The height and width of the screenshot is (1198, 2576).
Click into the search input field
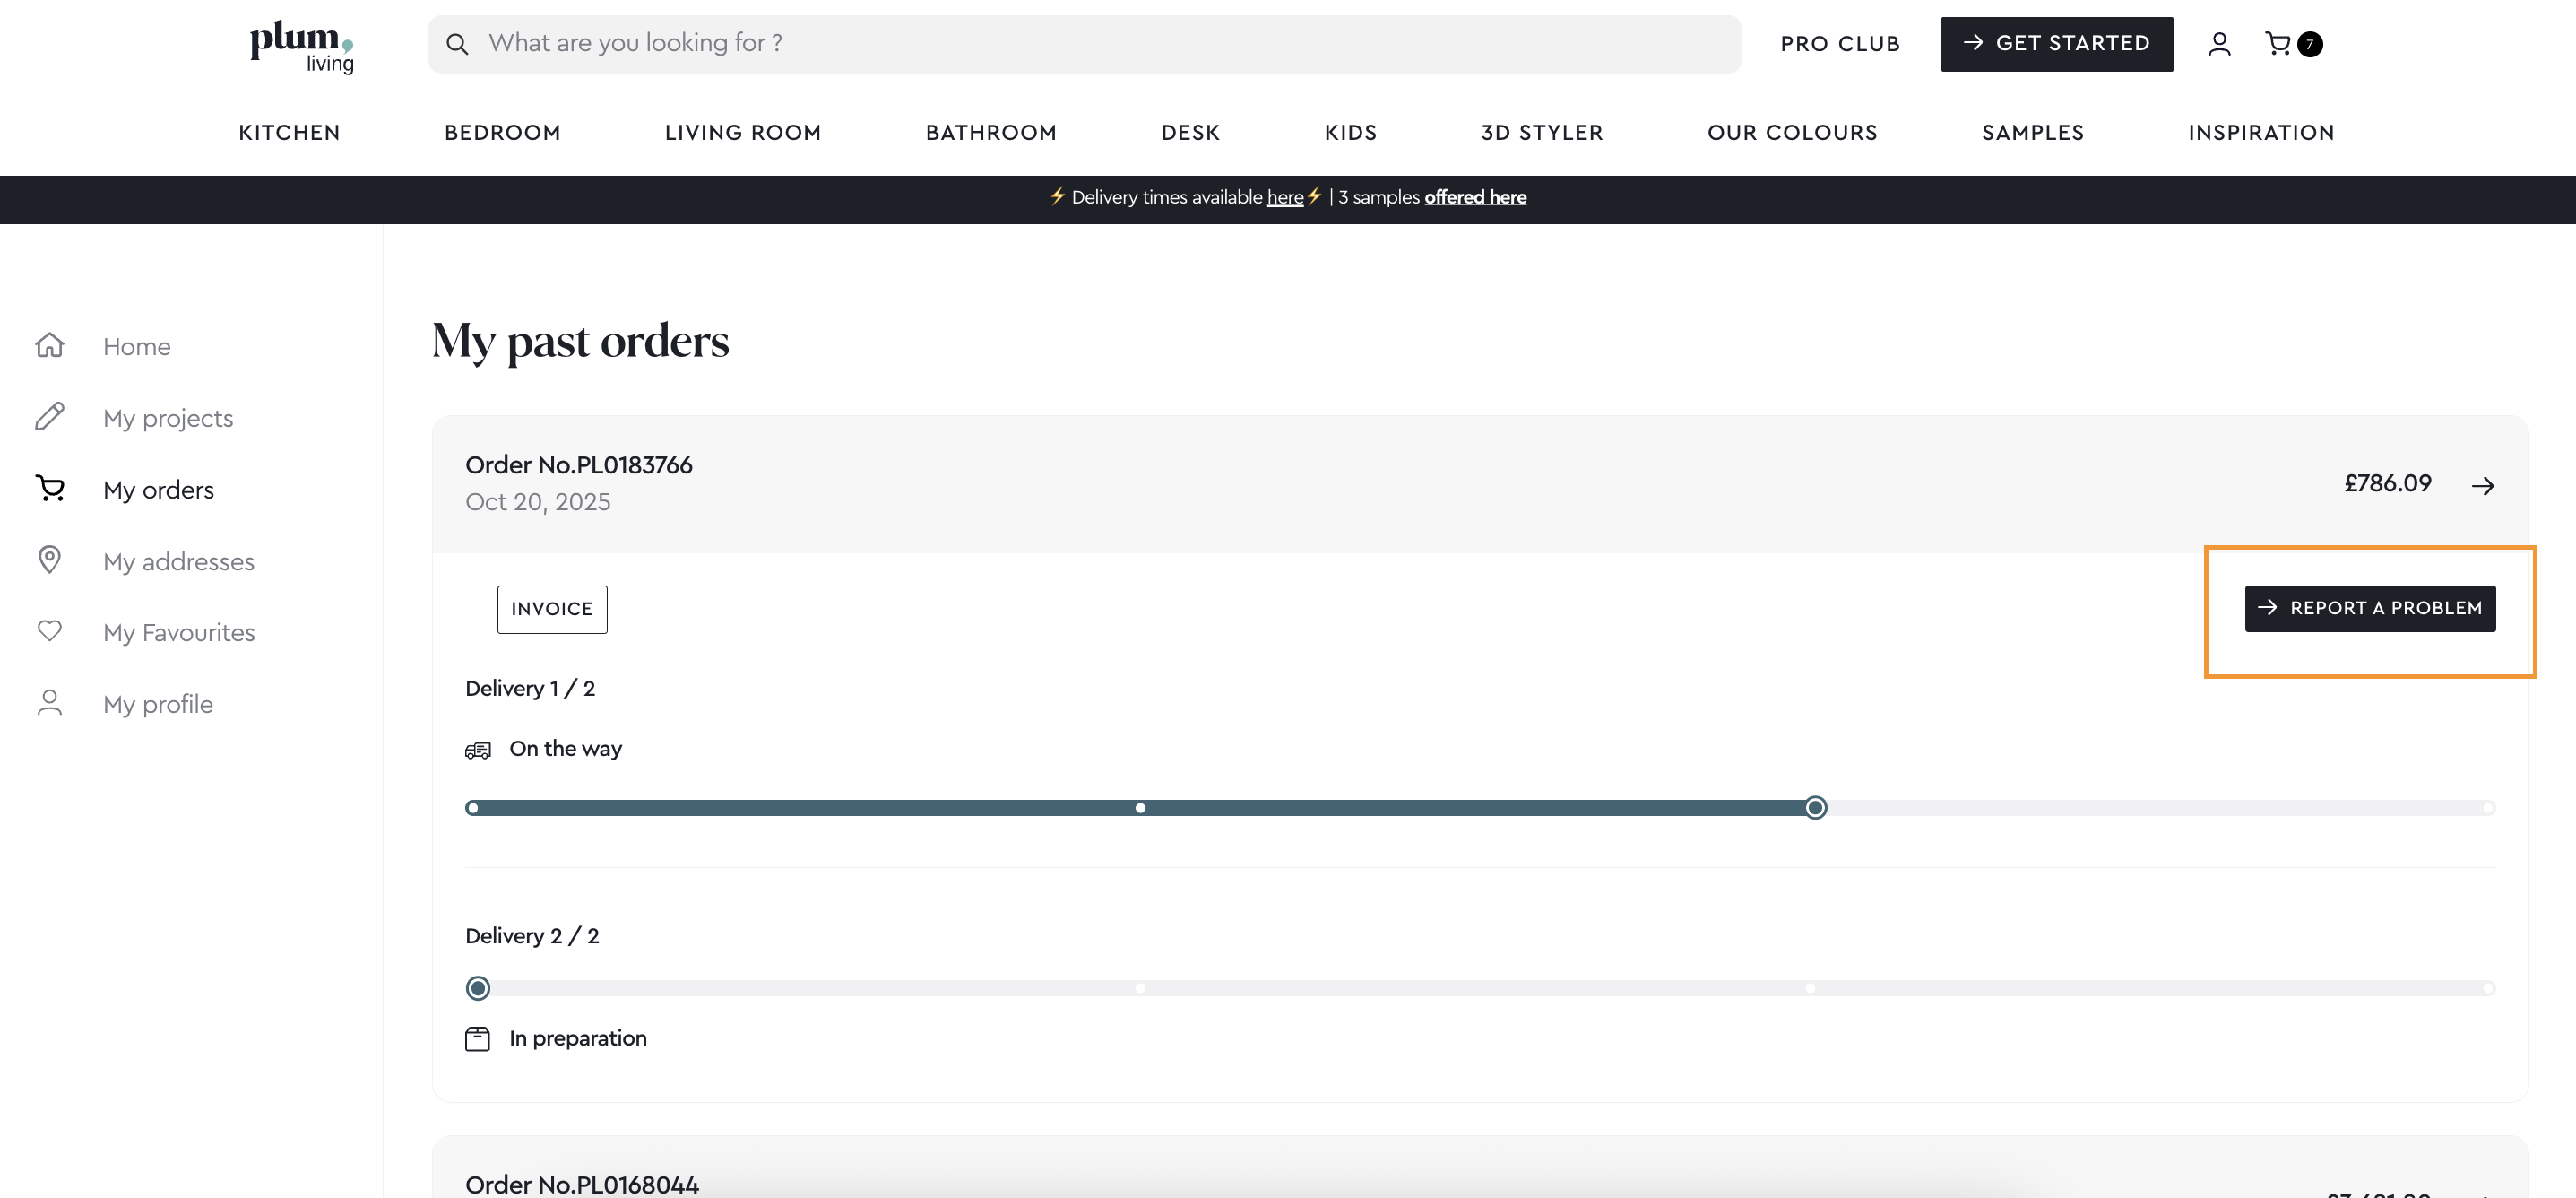click(1100, 44)
